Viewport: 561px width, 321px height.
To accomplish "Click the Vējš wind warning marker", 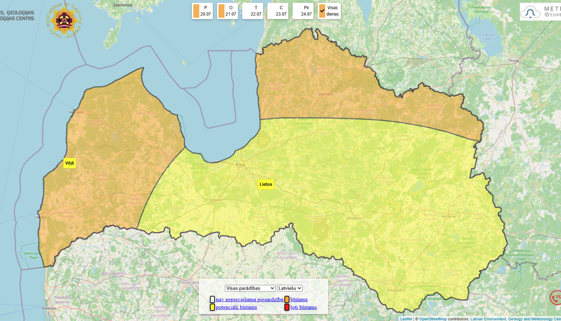I will coord(70,163).
